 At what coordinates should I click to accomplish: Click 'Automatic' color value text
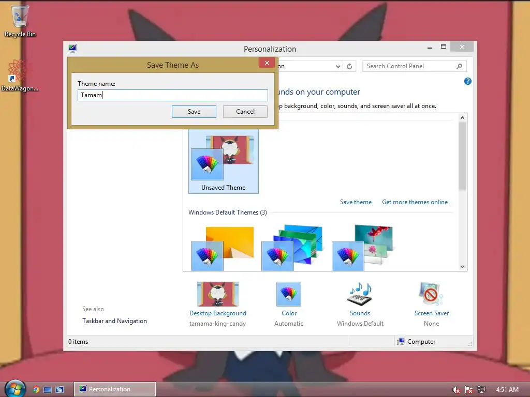[x=289, y=324]
